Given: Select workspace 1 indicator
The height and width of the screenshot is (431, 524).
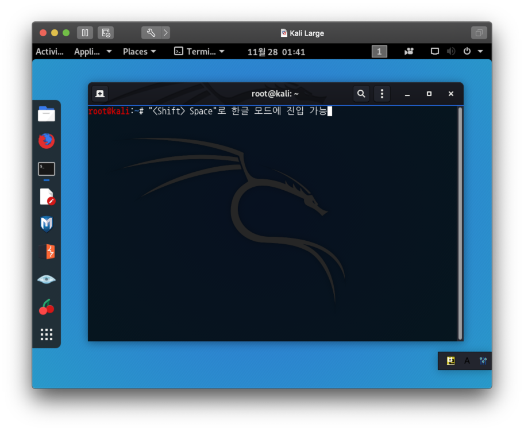Looking at the screenshot, I should pos(379,52).
